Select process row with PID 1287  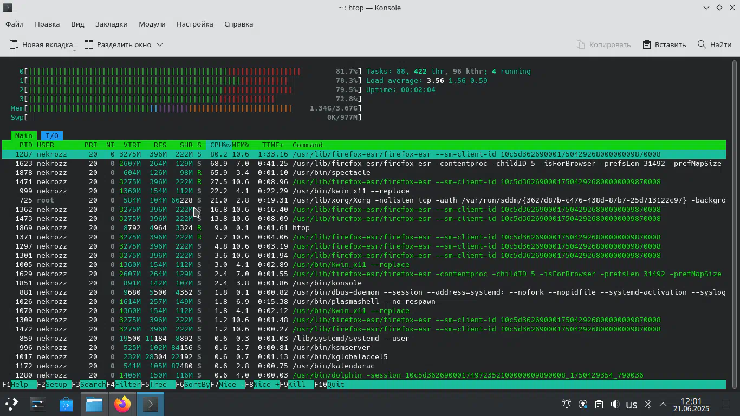(364, 154)
